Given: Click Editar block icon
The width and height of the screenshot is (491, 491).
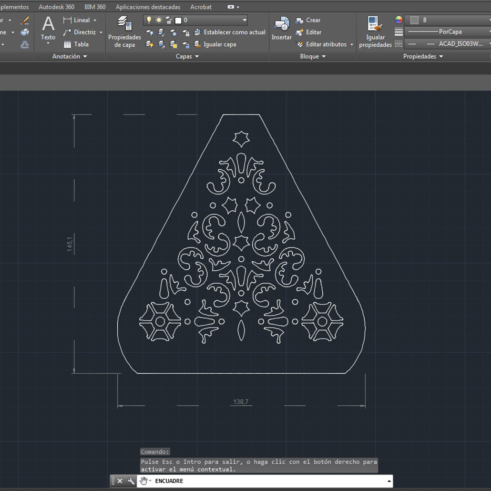Looking at the screenshot, I should (300, 32).
